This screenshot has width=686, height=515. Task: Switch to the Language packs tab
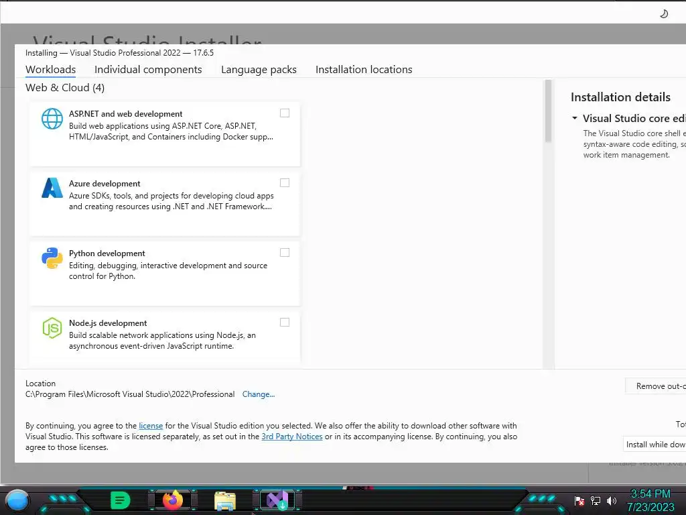point(259,70)
